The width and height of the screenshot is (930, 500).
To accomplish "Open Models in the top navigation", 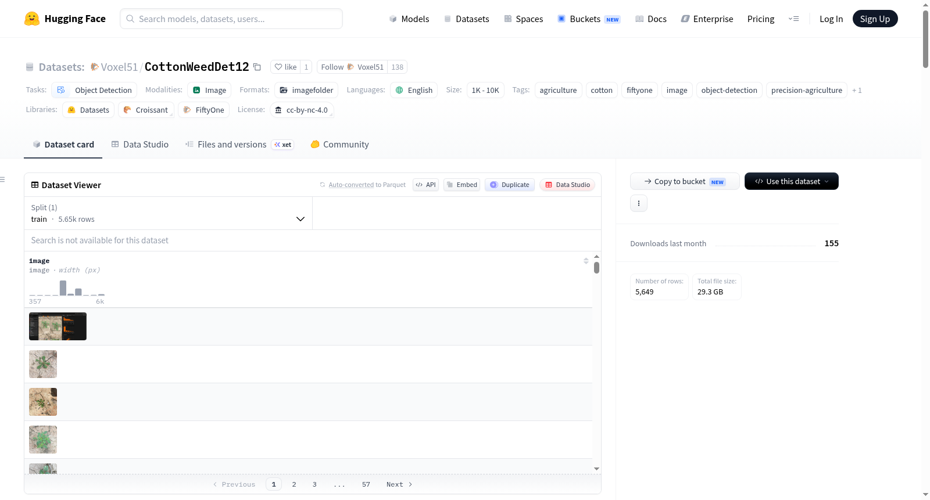I will pyautogui.click(x=409, y=19).
